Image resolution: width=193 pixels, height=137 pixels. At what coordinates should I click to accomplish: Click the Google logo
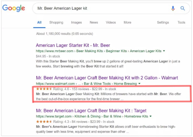click(x=14, y=8)
